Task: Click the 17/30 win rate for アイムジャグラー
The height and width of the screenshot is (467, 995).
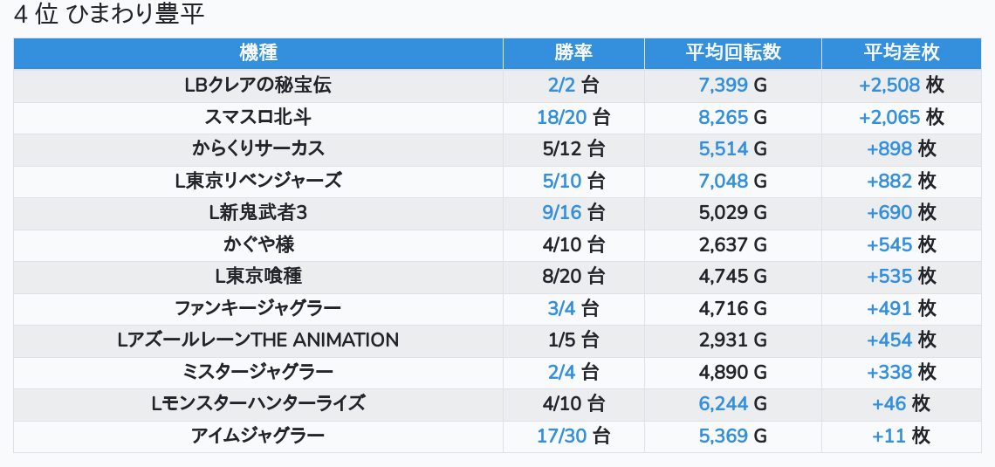Action: click(561, 436)
